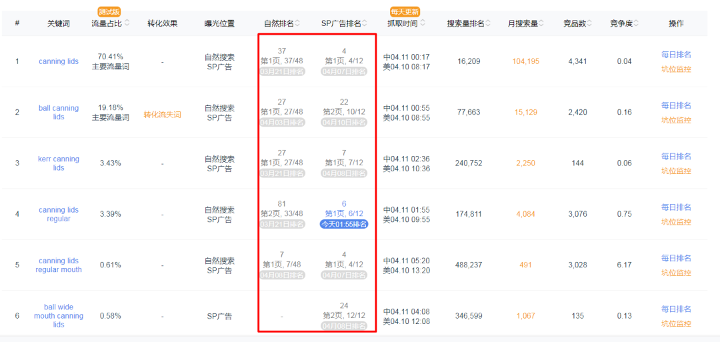
Task: Toggle sort icon next to 抓取时间
Action: [423, 23]
